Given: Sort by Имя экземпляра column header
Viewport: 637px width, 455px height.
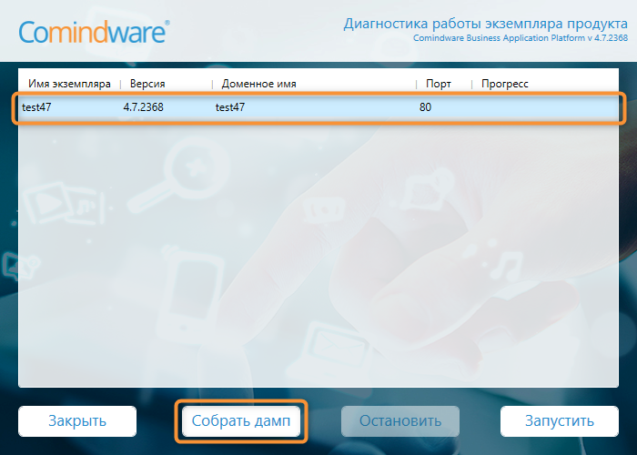Looking at the screenshot, I should pyautogui.click(x=69, y=84).
